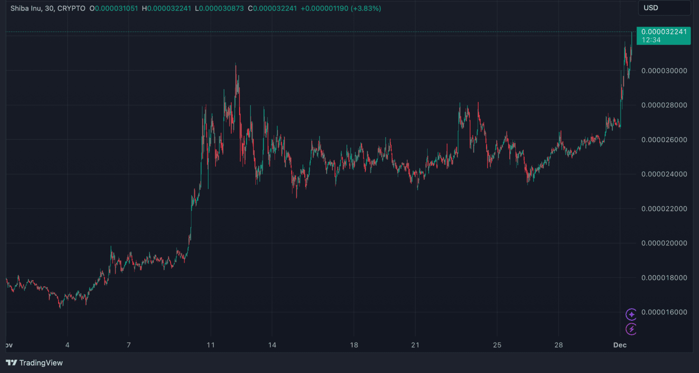Click the date label 18 on time axis
Viewport: 699px width, 373px height.
(354, 345)
